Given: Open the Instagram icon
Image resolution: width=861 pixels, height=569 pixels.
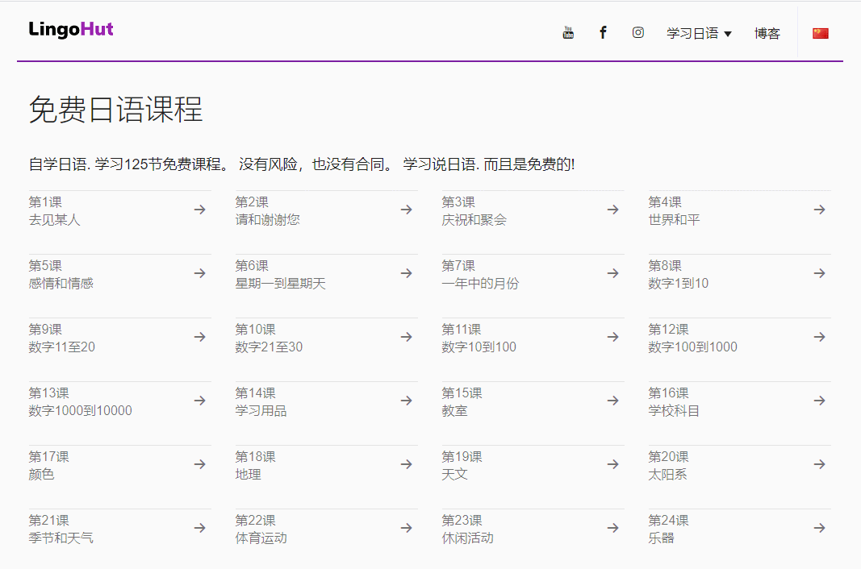Looking at the screenshot, I should (637, 32).
